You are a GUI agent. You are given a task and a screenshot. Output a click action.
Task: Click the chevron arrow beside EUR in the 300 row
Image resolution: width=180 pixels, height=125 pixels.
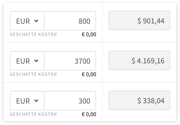tap(36, 101)
